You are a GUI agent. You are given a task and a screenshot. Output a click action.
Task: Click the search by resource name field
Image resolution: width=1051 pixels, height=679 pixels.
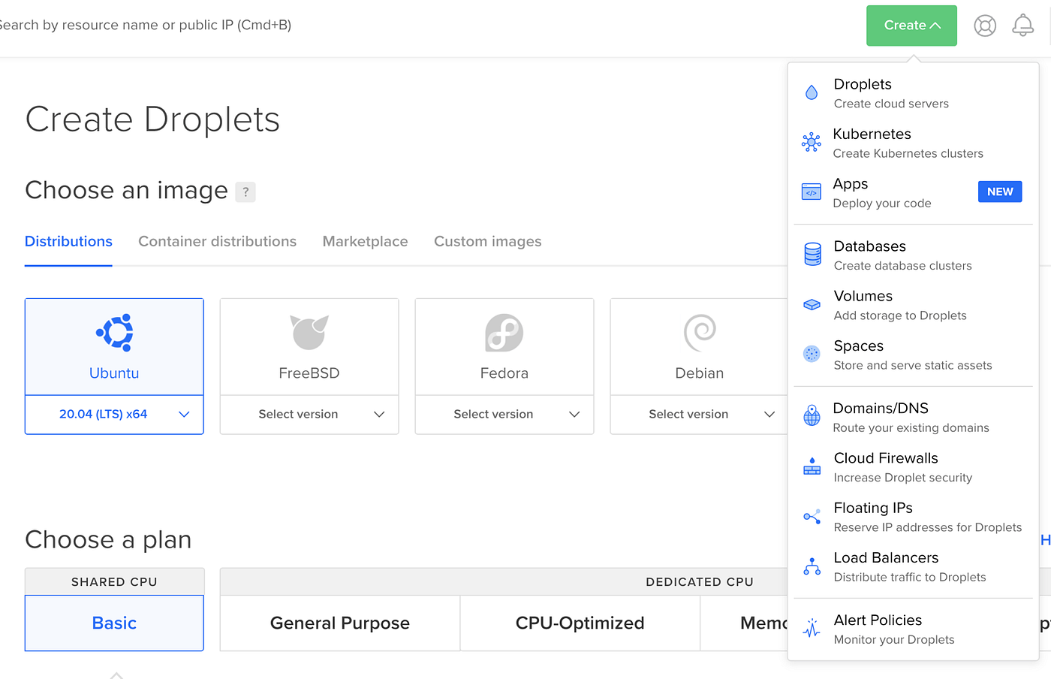146,26
